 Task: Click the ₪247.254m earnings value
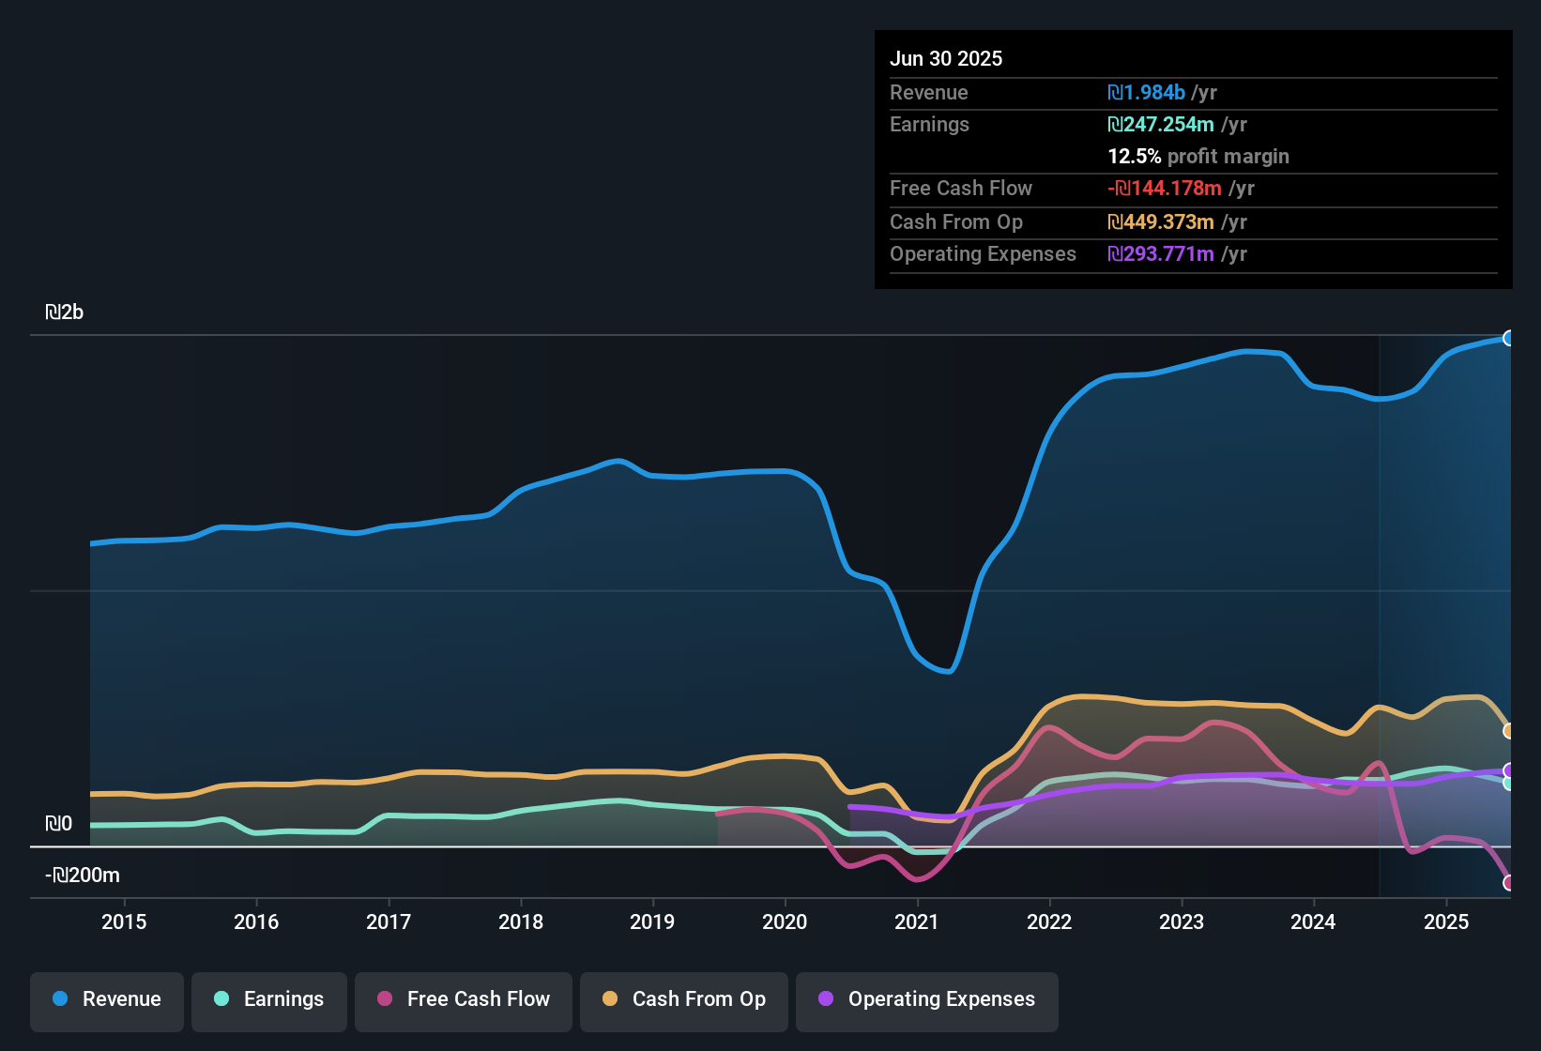pos(1161,124)
